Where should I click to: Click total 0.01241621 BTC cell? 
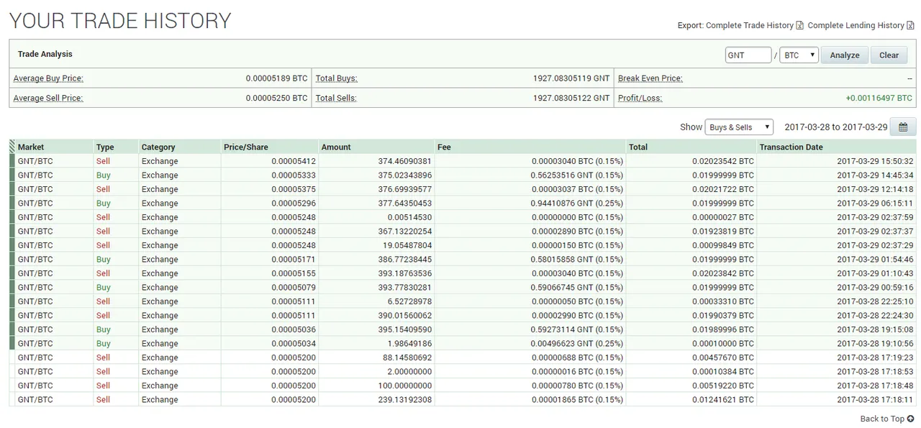coord(723,400)
